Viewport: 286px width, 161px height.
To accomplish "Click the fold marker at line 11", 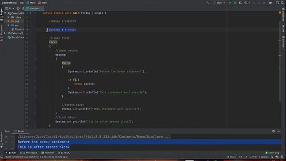I will pos(35,47).
